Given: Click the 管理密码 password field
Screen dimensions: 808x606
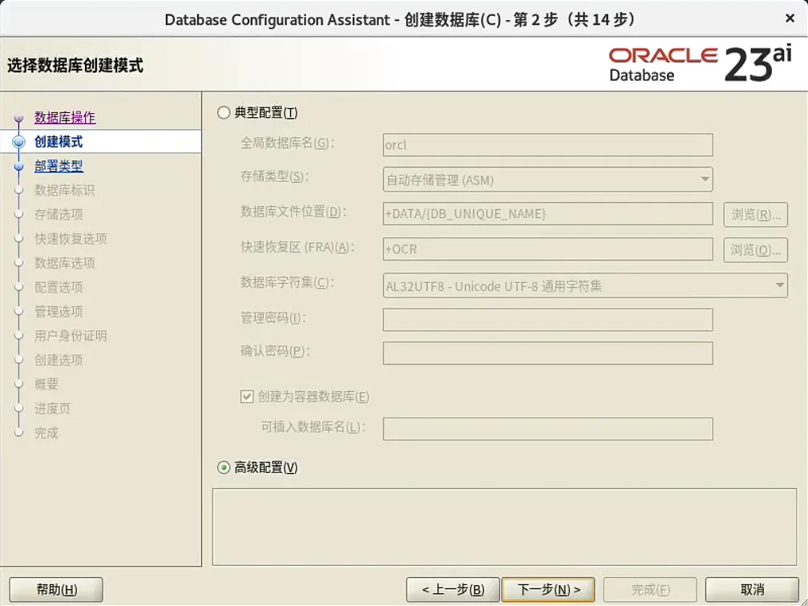Looking at the screenshot, I should [x=547, y=320].
